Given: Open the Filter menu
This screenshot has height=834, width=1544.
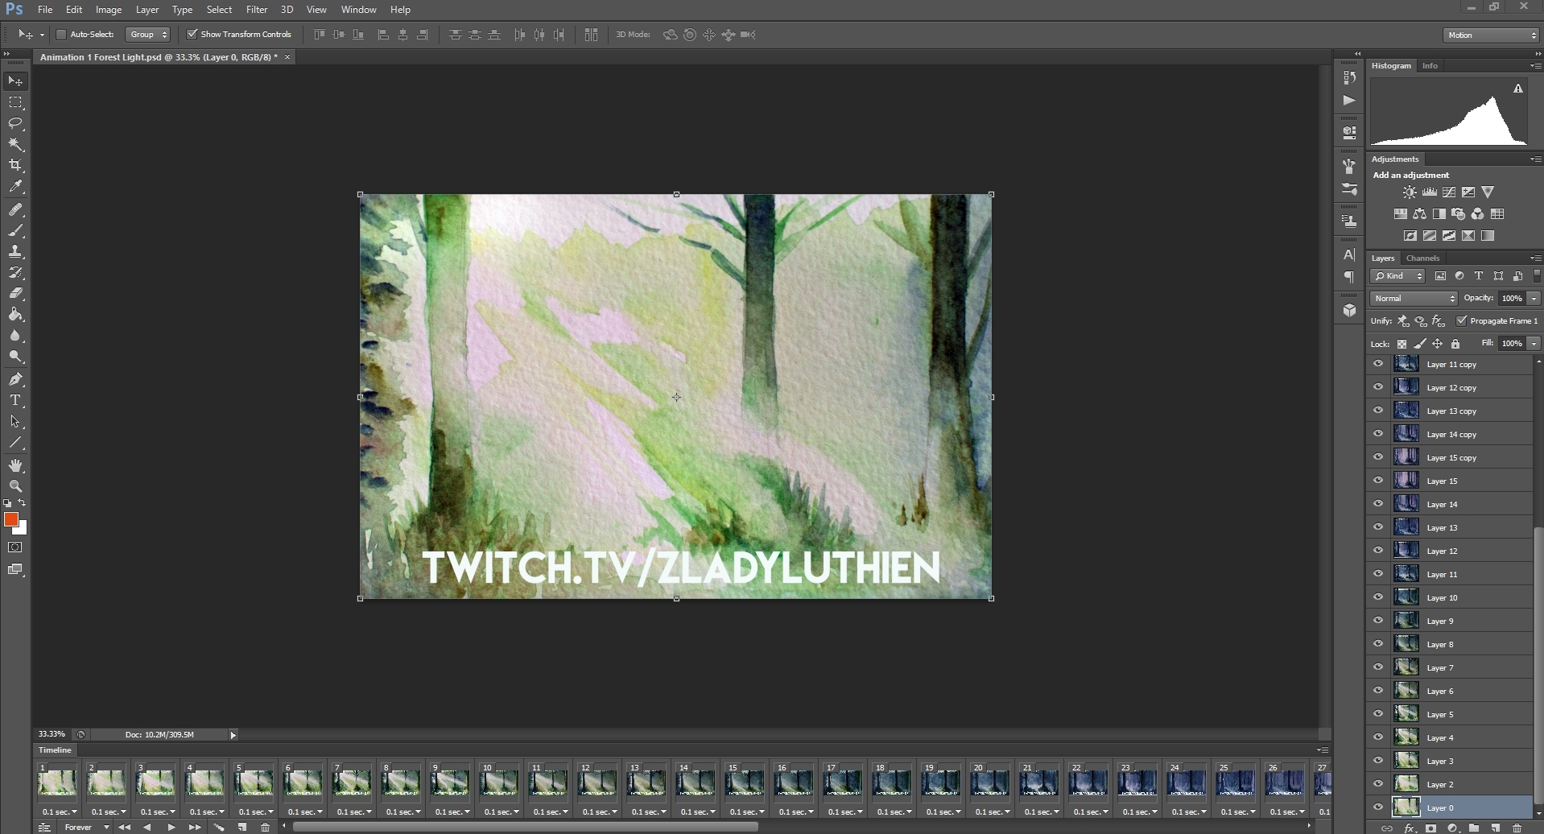Looking at the screenshot, I should tap(257, 10).
